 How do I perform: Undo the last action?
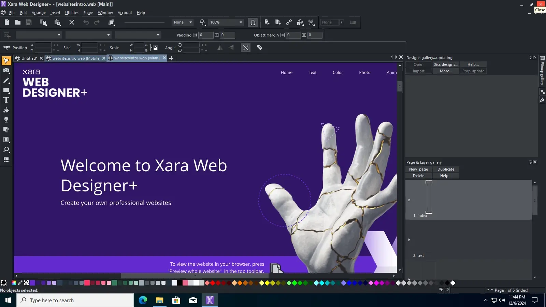click(86, 22)
